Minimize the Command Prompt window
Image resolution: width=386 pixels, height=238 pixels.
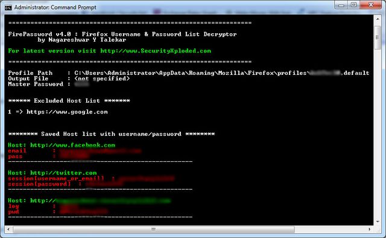click(x=341, y=5)
